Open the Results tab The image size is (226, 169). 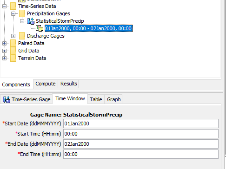[x=68, y=84]
